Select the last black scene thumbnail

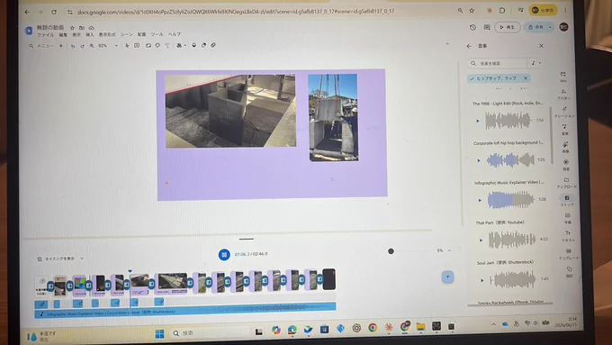[328, 279]
